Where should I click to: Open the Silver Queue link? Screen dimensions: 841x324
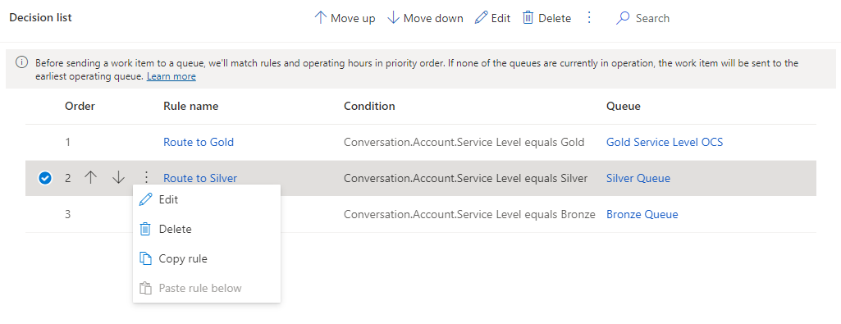[x=638, y=178]
